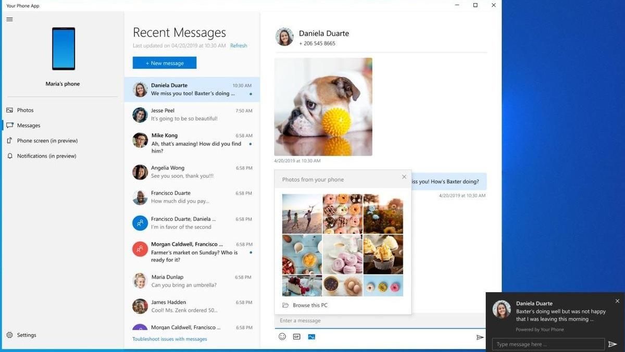This screenshot has width=625, height=352.
Task: Click the New message button
Action: (x=165, y=63)
